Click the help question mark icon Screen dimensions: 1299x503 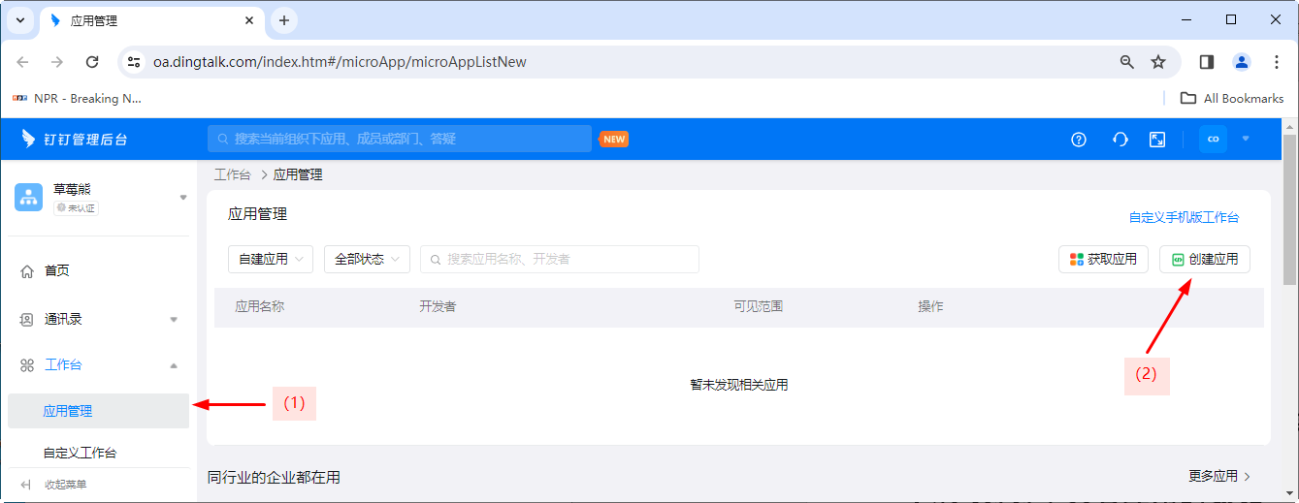(x=1079, y=140)
